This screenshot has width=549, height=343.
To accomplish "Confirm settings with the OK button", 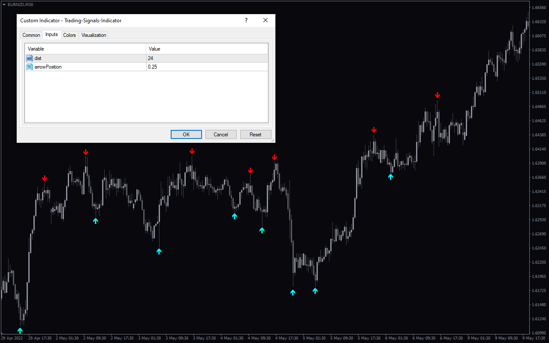I will 186,135.
